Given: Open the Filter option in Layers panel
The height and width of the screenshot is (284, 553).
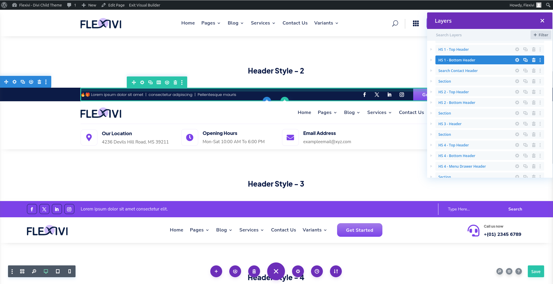Looking at the screenshot, I should (x=541, y=35).
